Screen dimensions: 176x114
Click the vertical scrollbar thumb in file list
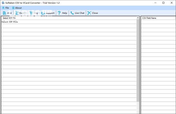pos(138,61)
